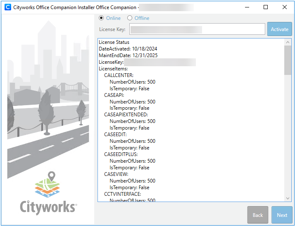Click NumberOfUsers: 500 under CASEVIEW
This screenshot has height=226, width=295.
pyautogui.click(x=133, y=181)
